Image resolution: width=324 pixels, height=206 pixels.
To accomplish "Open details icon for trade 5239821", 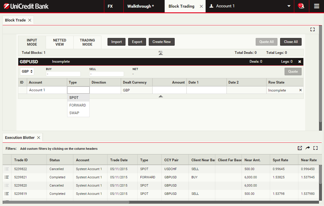I will tap(7, 177).
